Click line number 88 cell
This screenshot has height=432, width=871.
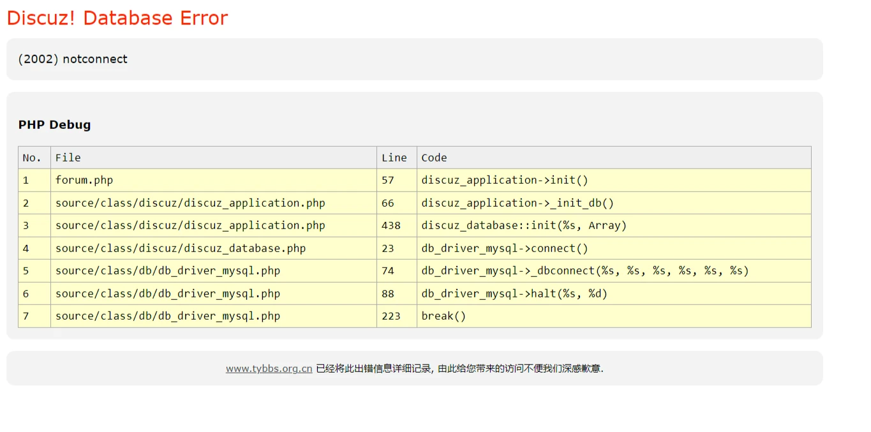click(397, 294)
